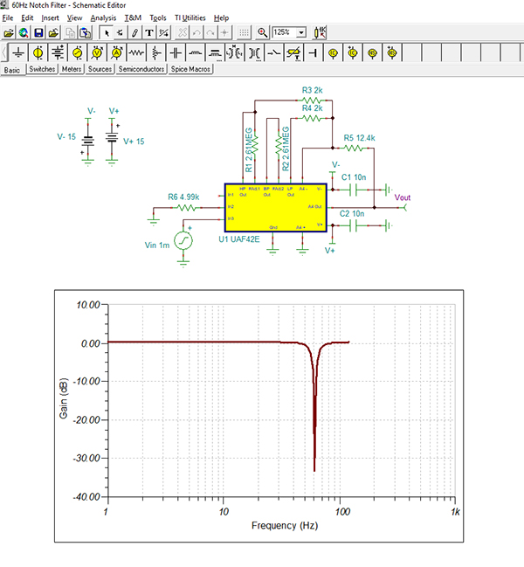Insert a ground symbol from the component bar
This screenshot has height=567, width=524.
pos(20,52)
